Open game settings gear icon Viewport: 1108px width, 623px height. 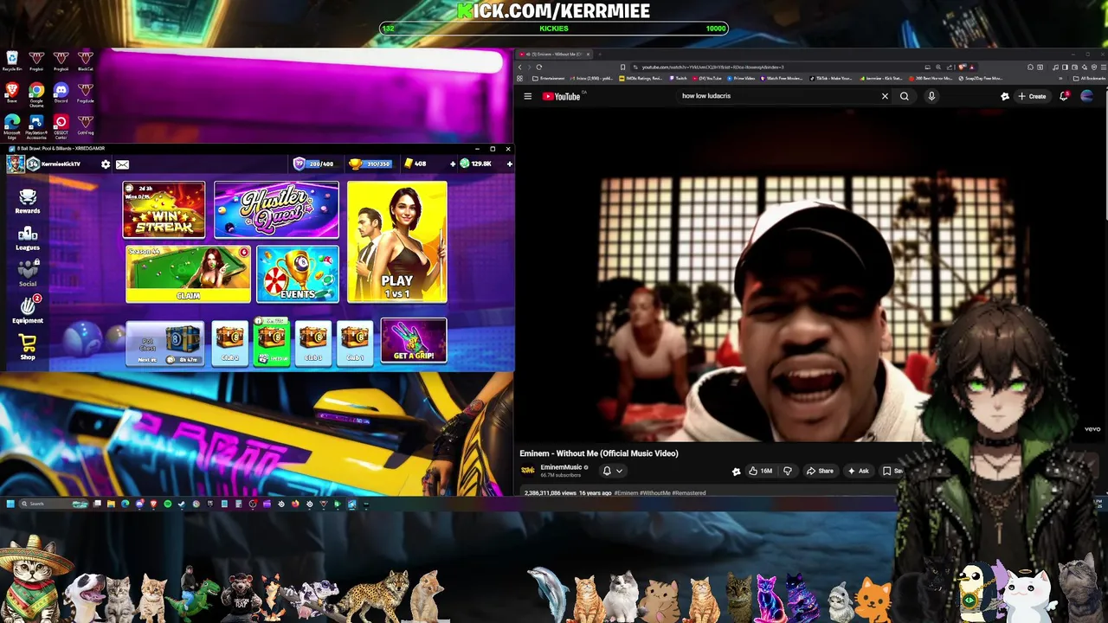(106, 164)
